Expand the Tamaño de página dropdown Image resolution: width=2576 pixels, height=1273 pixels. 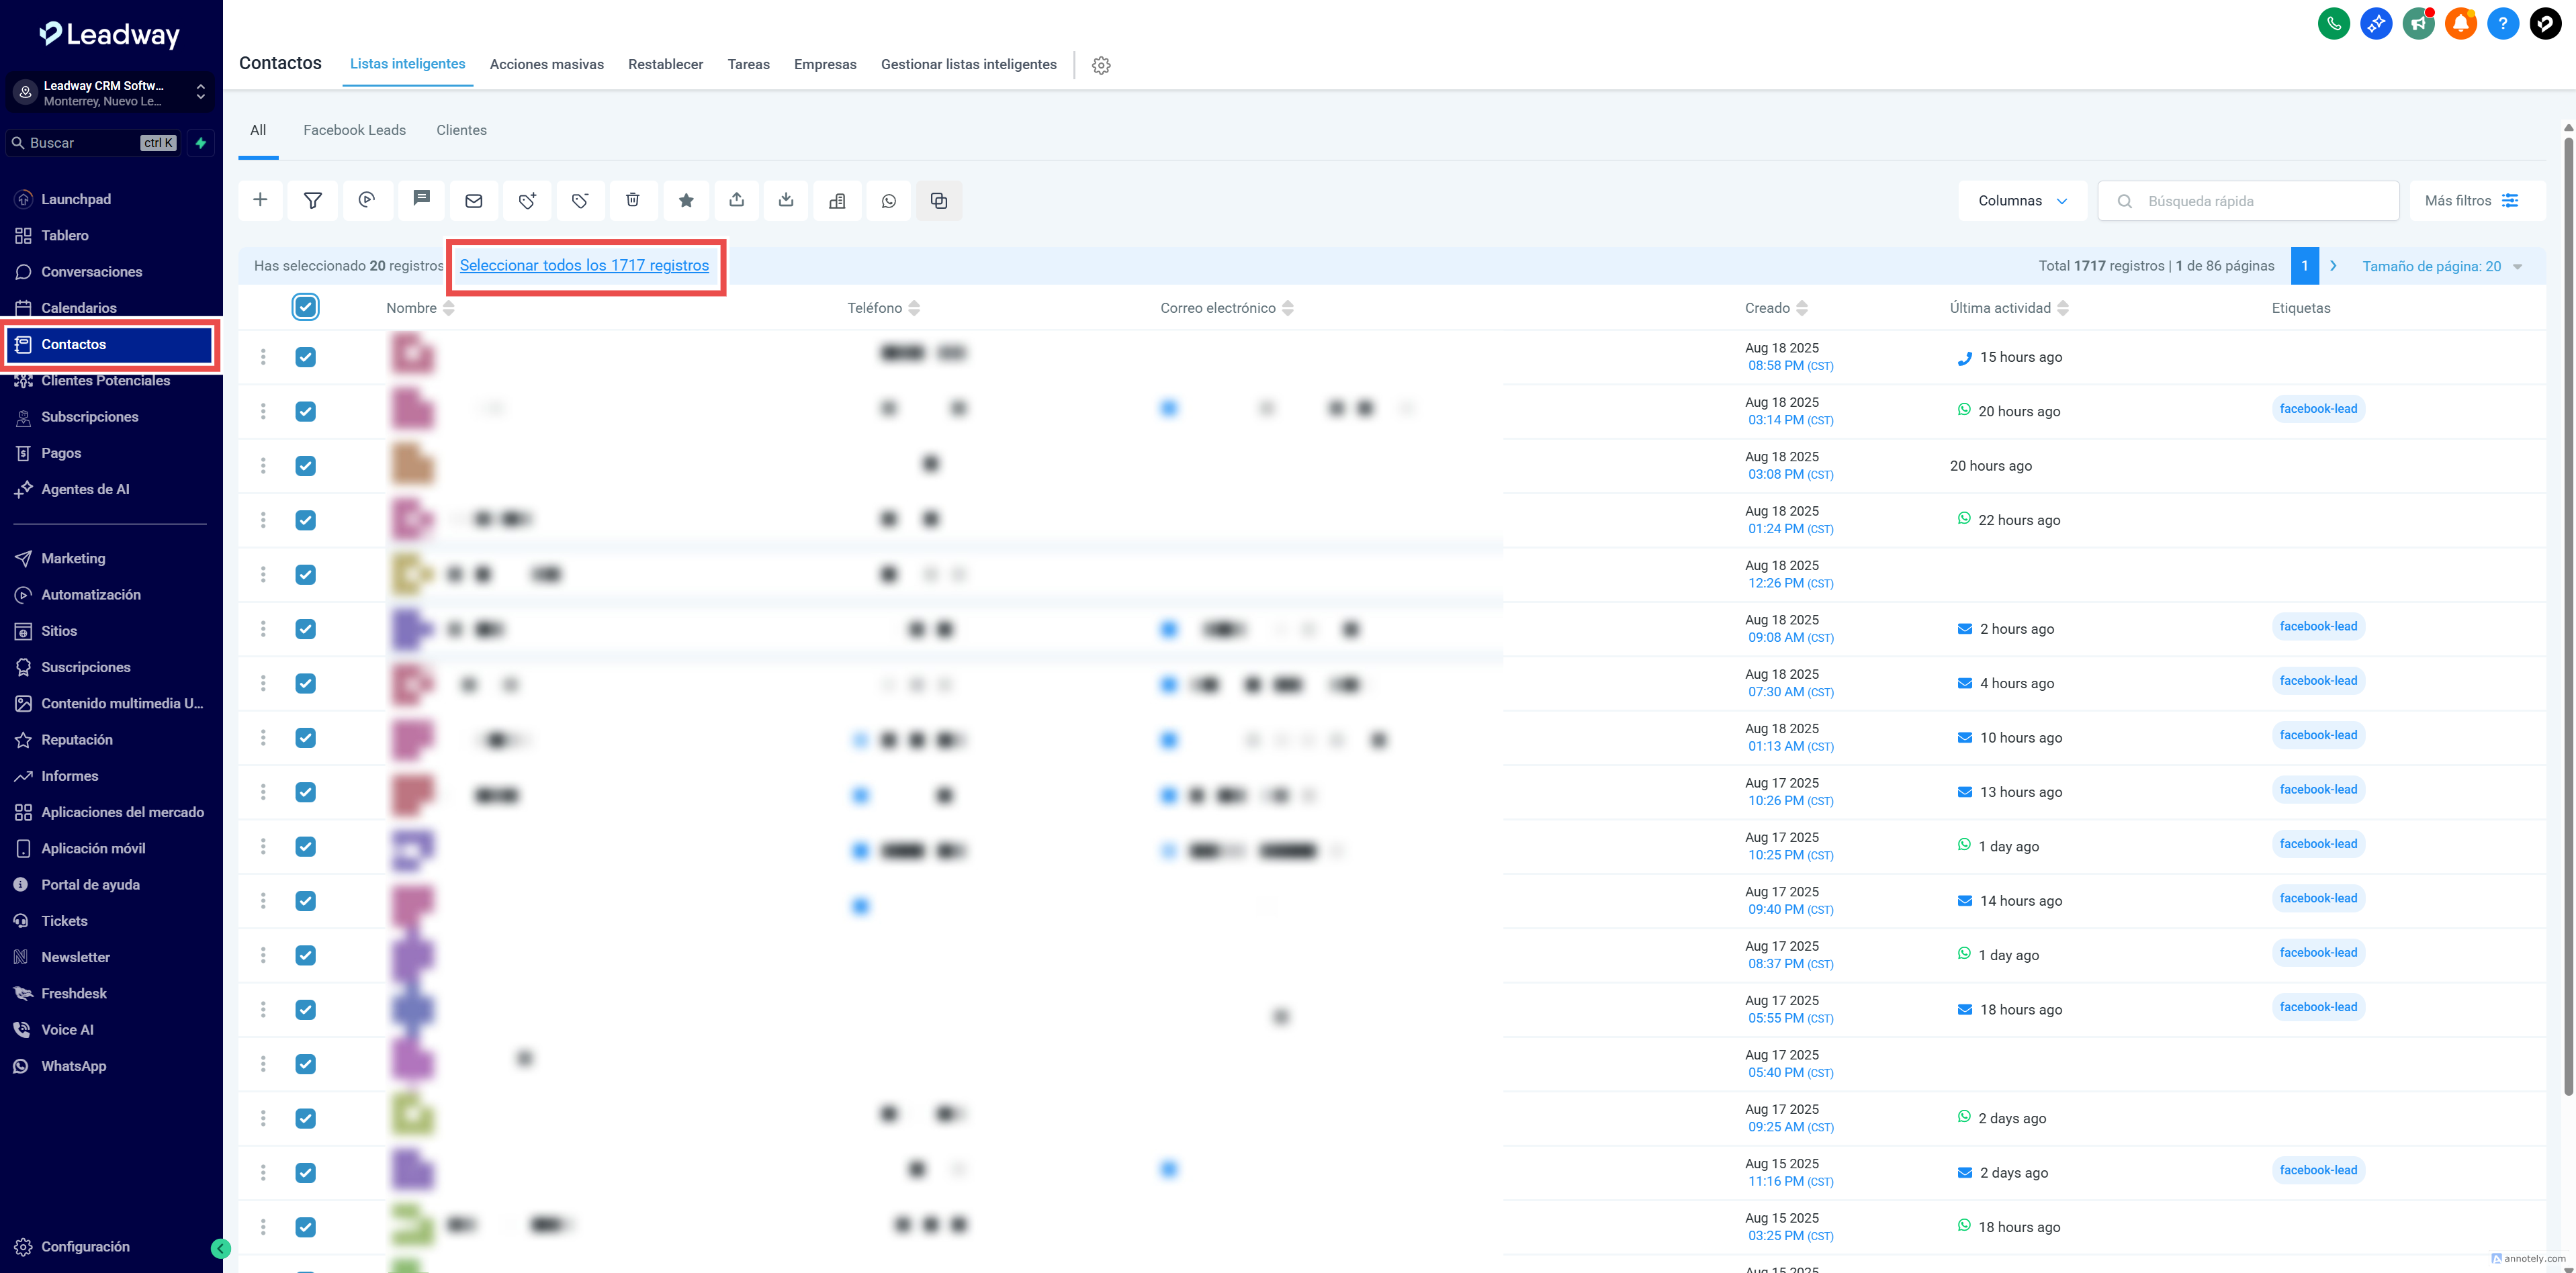[2441, 266]
